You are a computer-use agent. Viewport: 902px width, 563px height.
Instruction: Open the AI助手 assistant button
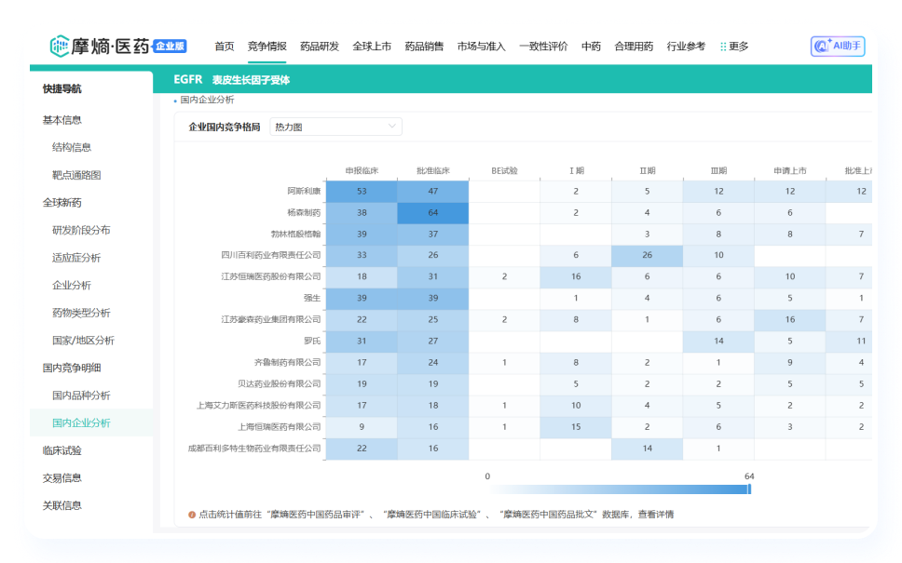click(x=838, y=46)
